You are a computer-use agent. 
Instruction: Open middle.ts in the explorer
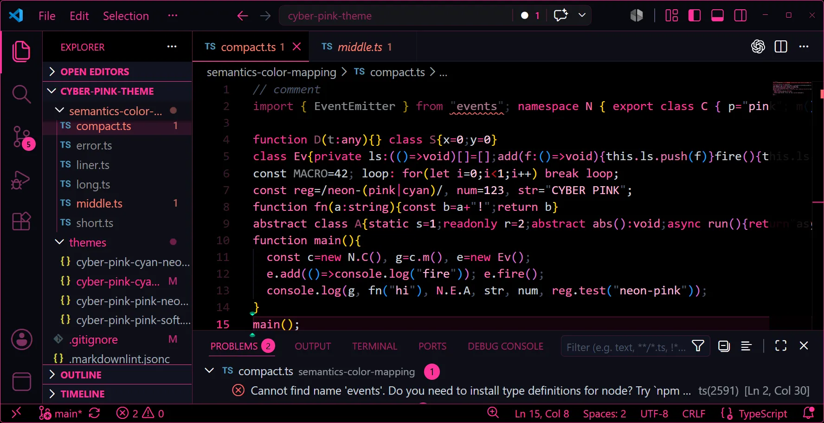[117, 203]
